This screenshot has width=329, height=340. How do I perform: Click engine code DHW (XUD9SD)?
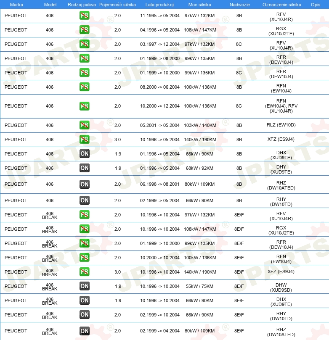point(281,287)
